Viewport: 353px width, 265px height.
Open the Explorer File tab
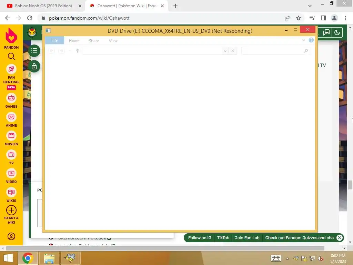coord(54,40)
